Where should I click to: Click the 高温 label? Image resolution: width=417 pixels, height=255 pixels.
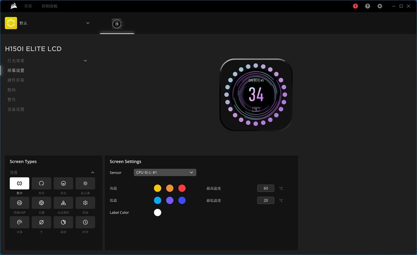click(113, 188)
